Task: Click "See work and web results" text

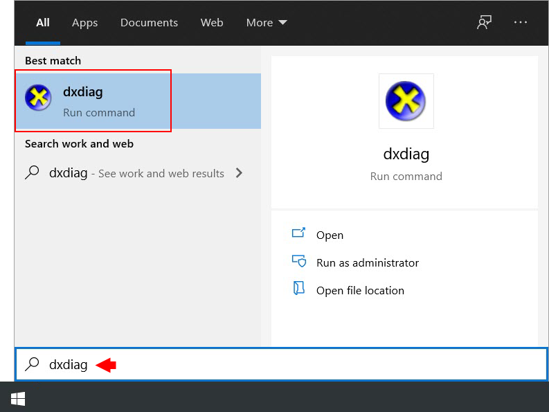Action: tap(161, 174)
